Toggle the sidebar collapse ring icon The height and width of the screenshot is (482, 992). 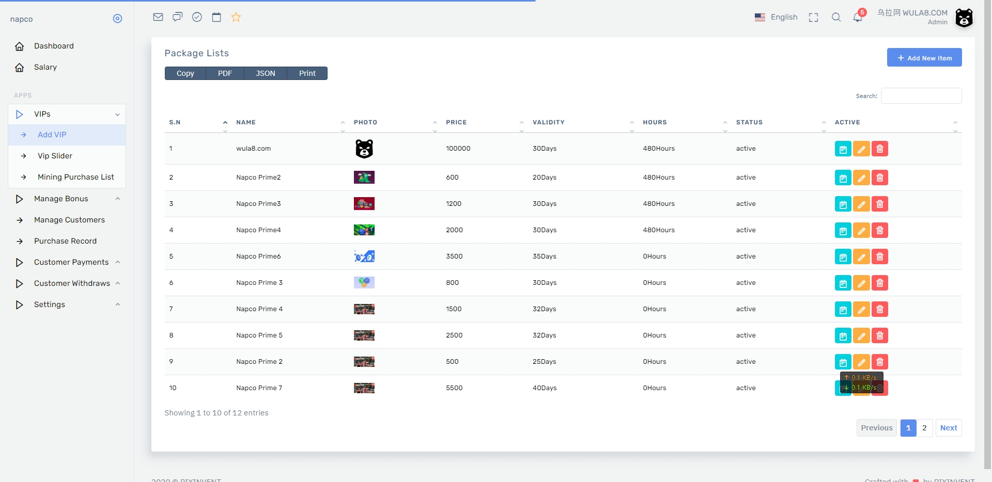click(x=117, y=19)
